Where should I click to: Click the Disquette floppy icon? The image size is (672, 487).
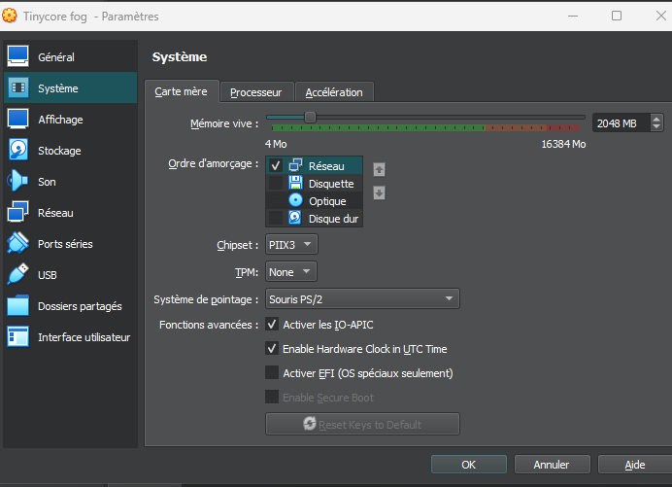coord(296,183)
